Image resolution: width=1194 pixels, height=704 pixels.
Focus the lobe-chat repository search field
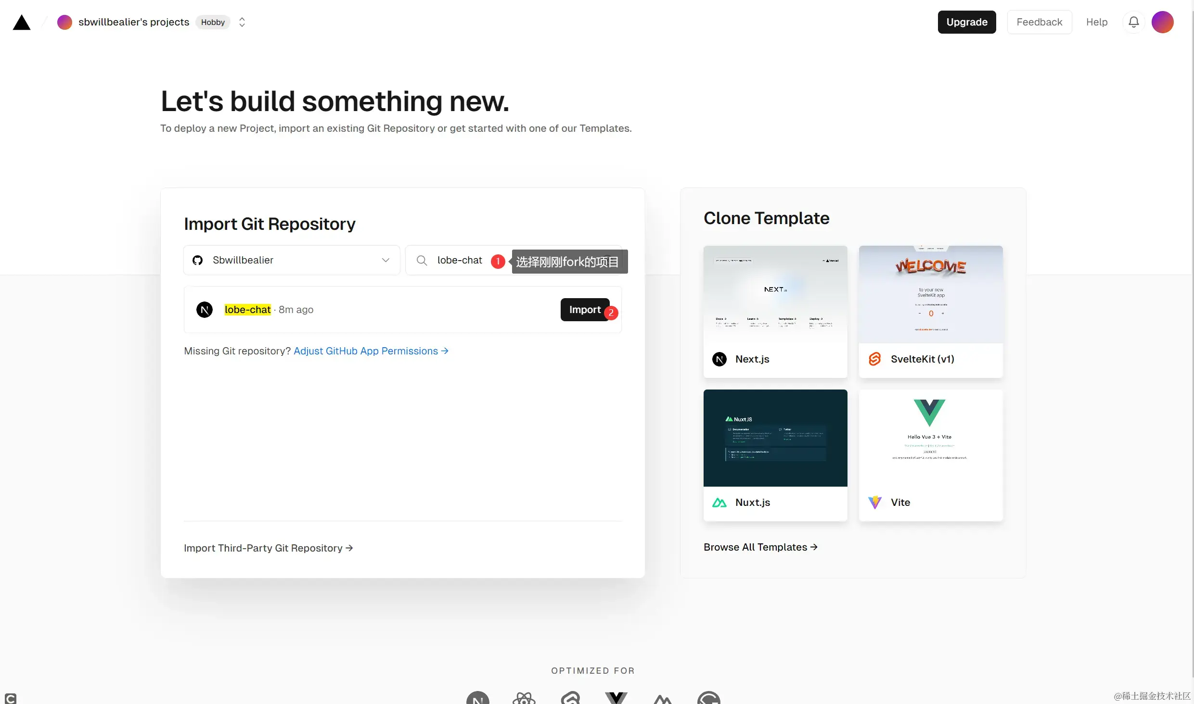click(x=514, y=260)
